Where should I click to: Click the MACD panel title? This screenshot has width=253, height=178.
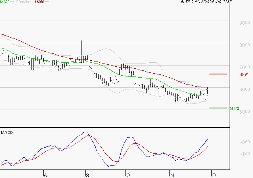point(6,132)
